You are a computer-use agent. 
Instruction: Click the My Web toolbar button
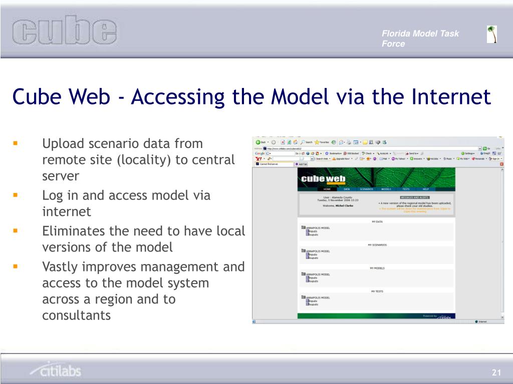[x=462, y=158]
